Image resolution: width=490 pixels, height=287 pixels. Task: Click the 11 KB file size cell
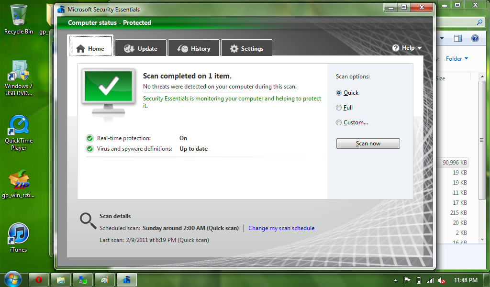[460, 193]
